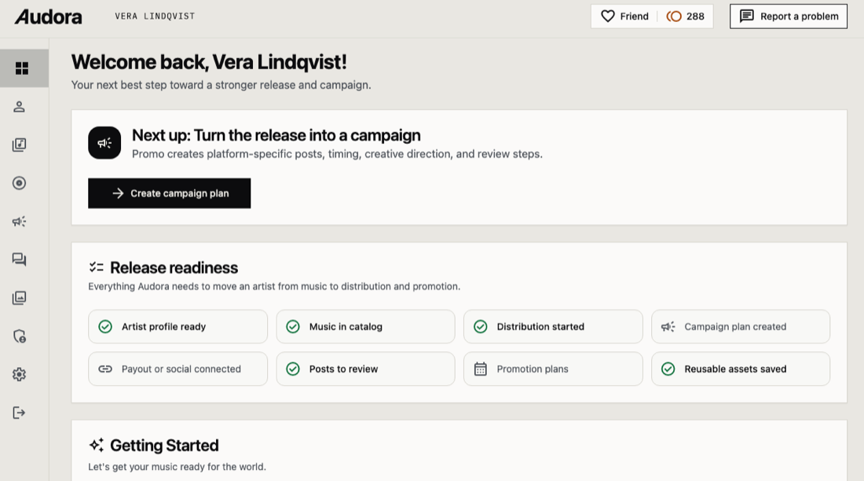The image size is (864, 481).
Task: Open the promo megaphone icon in sidebar
Action: point(20,221)
